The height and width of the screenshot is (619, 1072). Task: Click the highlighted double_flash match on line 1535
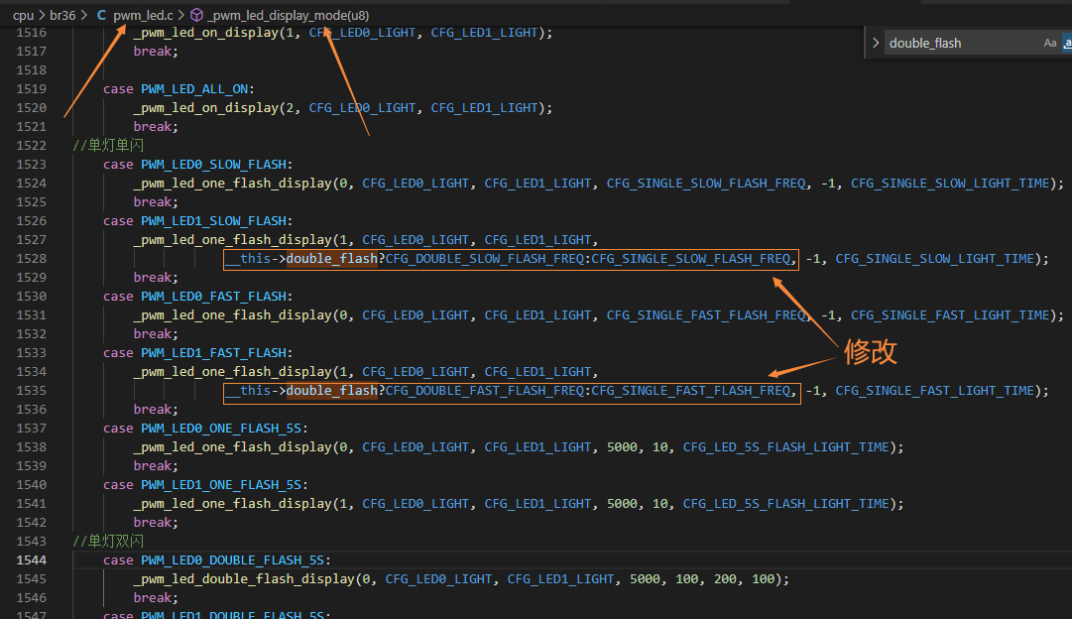[x=331, y=391]
